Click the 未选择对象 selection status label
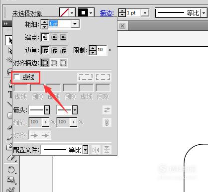This screenshot has height=192, width=208. tap(27, 13)
